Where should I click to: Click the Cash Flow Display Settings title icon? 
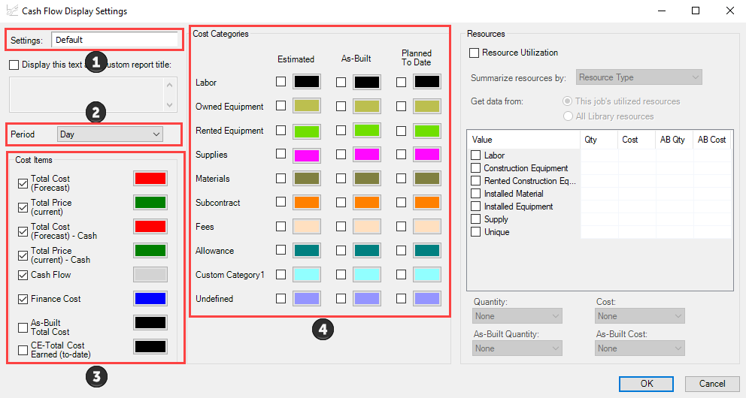point(11,11)
